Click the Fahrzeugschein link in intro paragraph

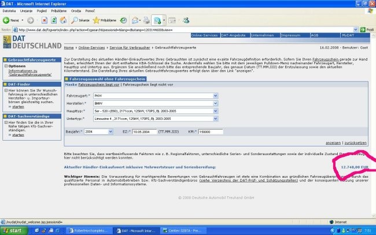click(x=326, y=59)
